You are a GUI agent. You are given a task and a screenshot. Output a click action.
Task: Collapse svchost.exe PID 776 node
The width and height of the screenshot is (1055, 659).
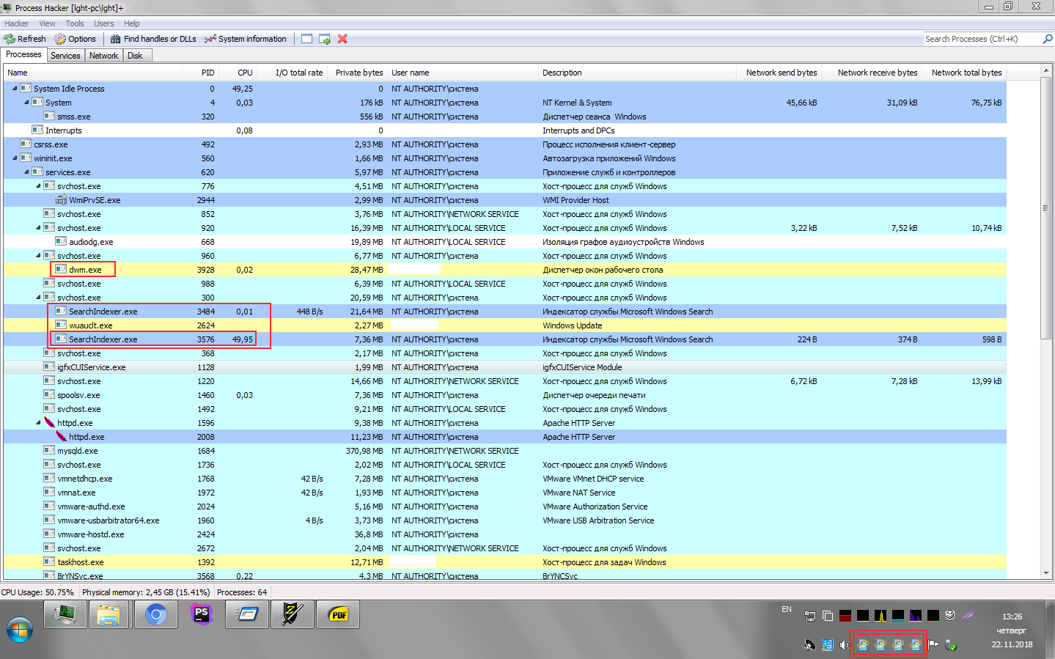point(38,185)
